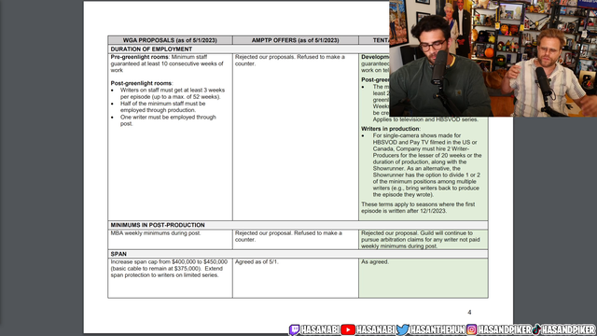597x336 pixels.
Task: Click the bullet 'One writer must be employed through post'
Action: [x=168, y=120]
